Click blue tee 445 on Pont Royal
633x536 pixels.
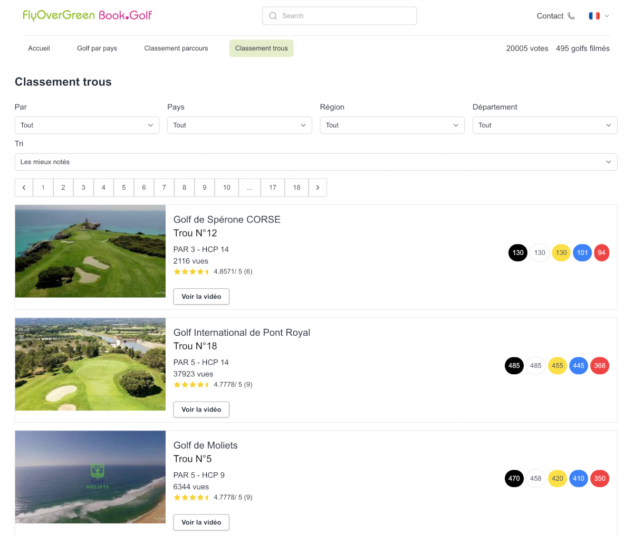(x=579, y=365)
